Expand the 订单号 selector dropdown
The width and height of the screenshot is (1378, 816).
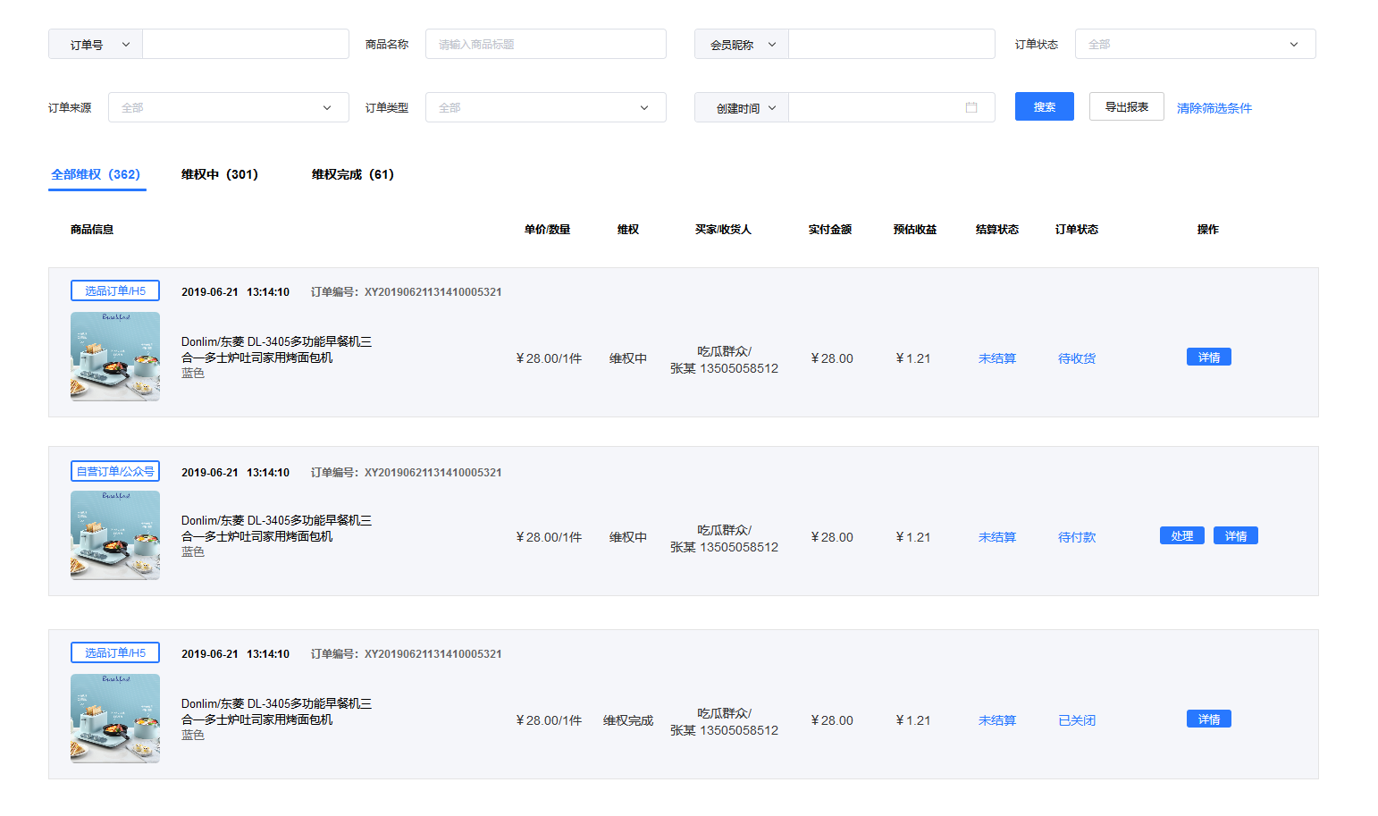pyautogui.click(x=95, y=43)
